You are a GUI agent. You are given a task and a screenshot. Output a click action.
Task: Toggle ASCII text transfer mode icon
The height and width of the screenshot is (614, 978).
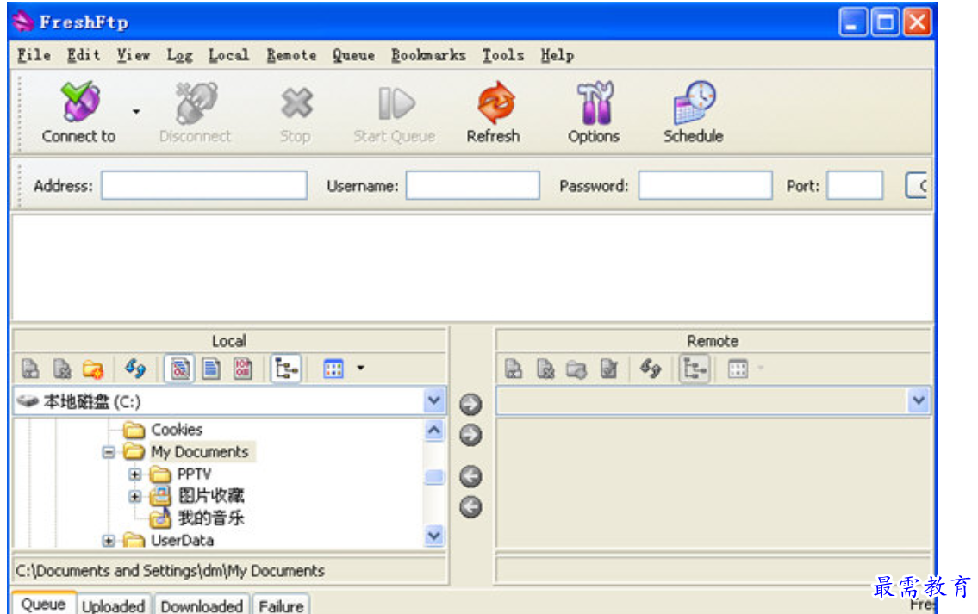[x=211, y=369]
